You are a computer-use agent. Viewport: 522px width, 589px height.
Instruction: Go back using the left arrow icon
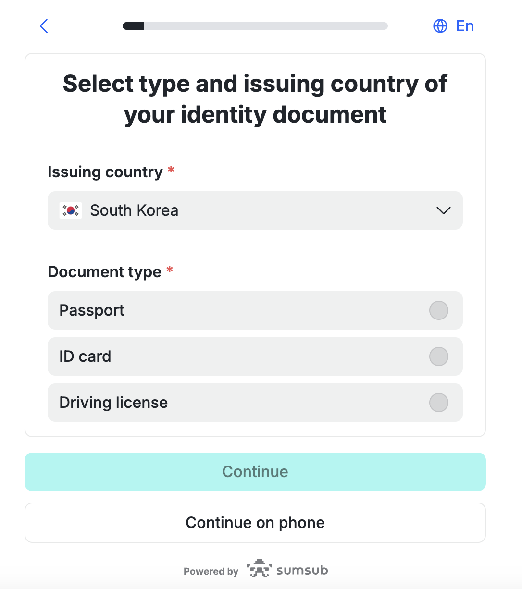[44, 26]
